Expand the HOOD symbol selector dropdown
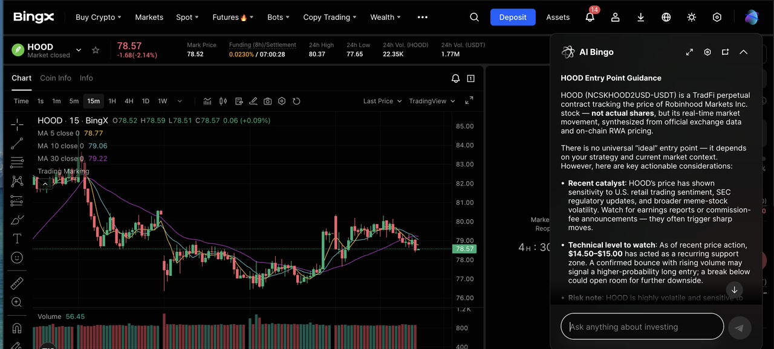Image resolution: width=774 pixels, height=349 pixels. pos(79,50)
